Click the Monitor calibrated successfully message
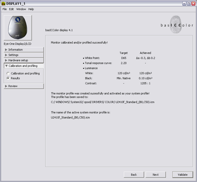Viewport: 197px width, 182px height. pyautogui.click(x=79, y=43)
